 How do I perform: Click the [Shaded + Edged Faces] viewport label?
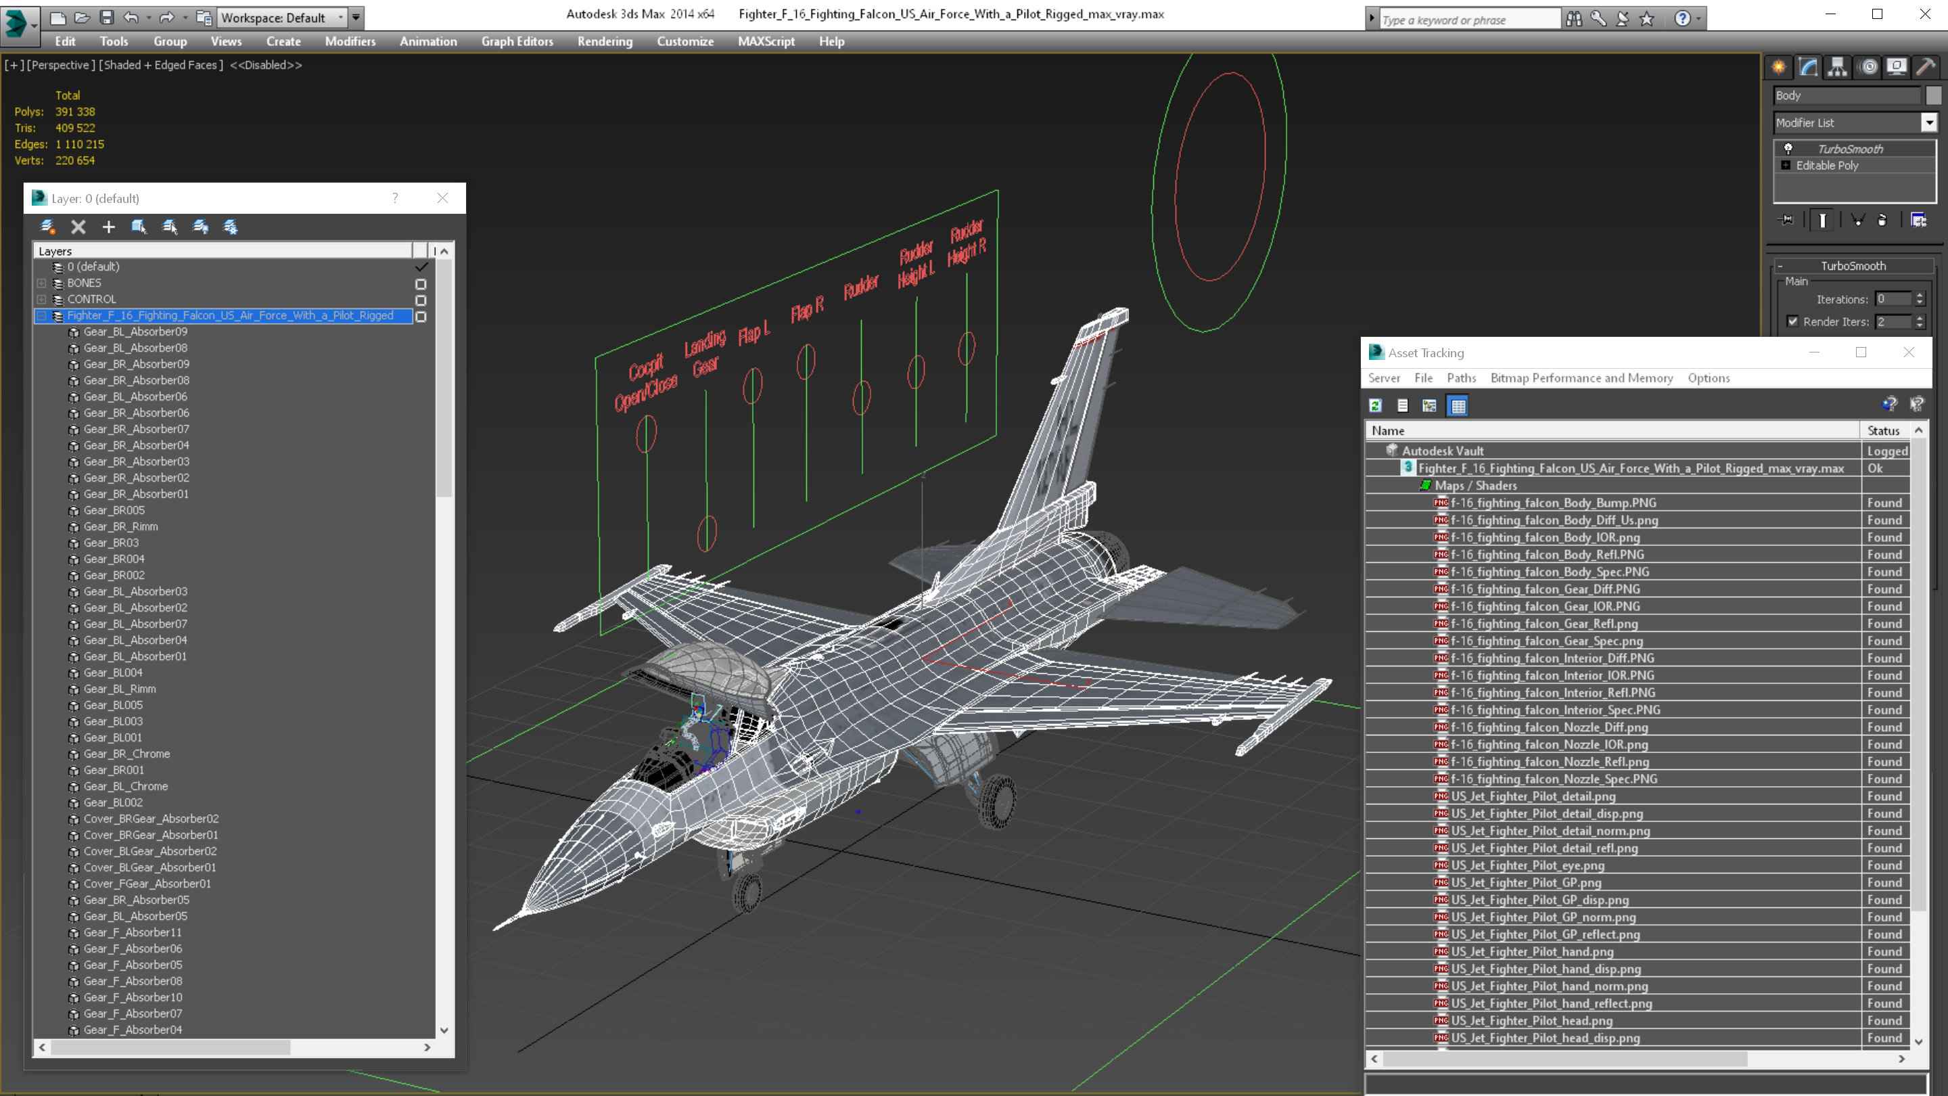pyautogui.click(x=161, y=65)
